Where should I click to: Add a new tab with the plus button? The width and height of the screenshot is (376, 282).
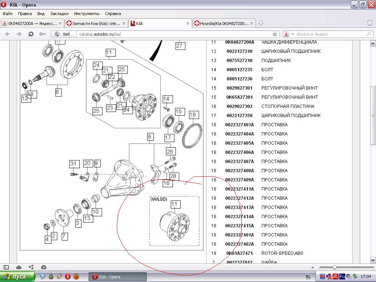pyautogui.click(x=261, y=23)
